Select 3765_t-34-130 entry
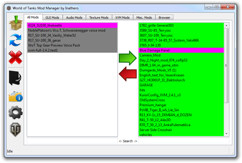 pyautogui.click(x=181, y=45)
